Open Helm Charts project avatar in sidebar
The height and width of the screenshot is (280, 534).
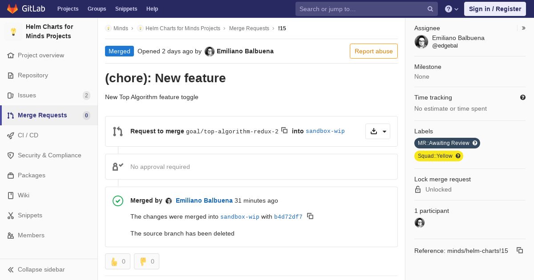pos(13,32)
